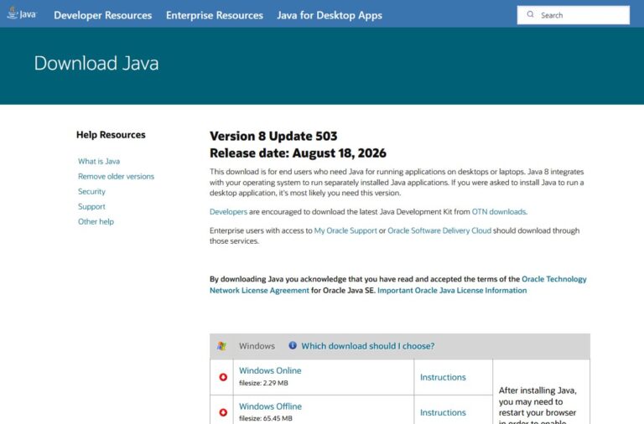Image resolution: width=644 pixels, height=424 pixels.
Task: Open Instructions for Windows Offline
Action: [x=443, y=412]
